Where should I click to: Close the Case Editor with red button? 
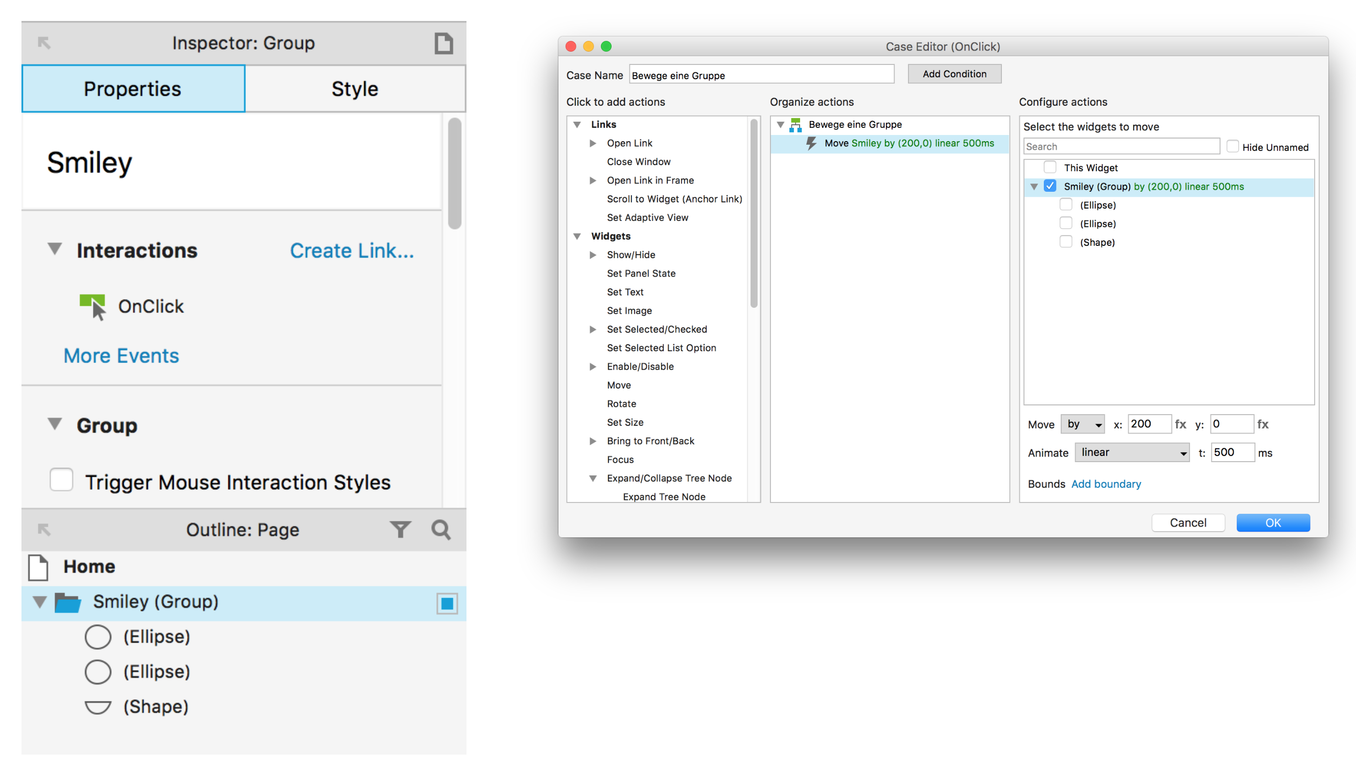pos(571,46)
